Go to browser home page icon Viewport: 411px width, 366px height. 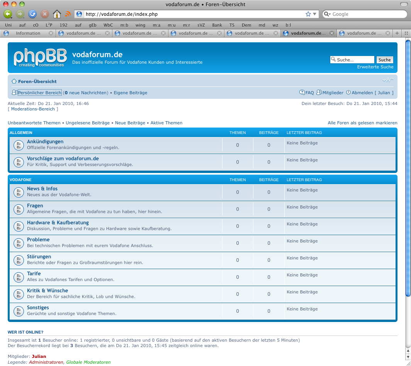click(x=57, y=14)
